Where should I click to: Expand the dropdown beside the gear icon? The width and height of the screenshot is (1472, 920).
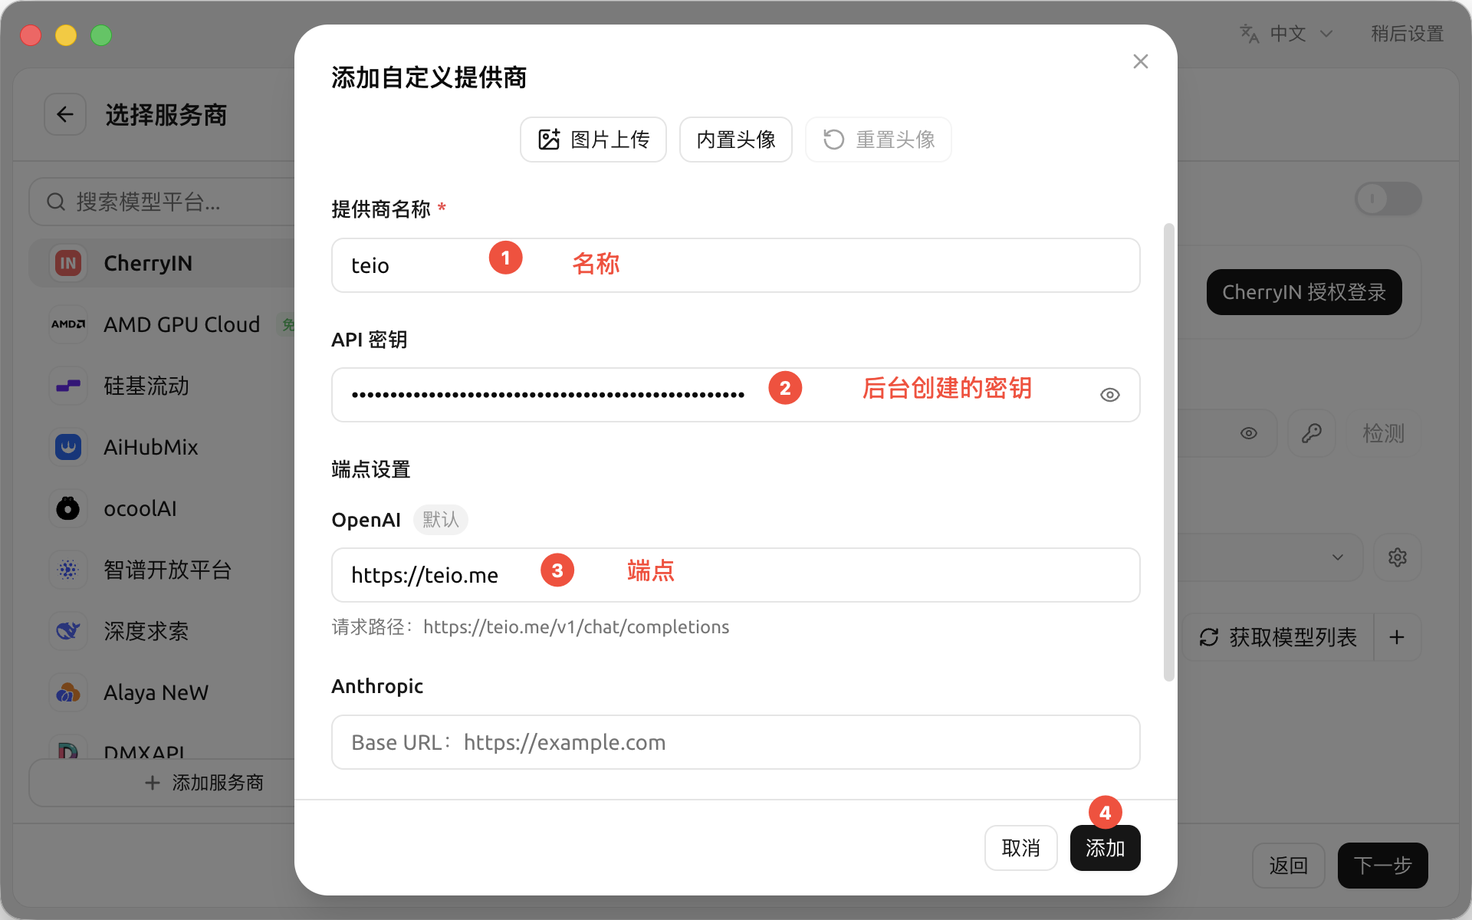pos(1338,557)
